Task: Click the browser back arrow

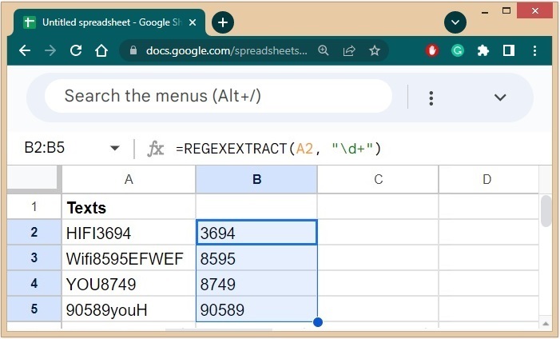Action: point(25,50)
